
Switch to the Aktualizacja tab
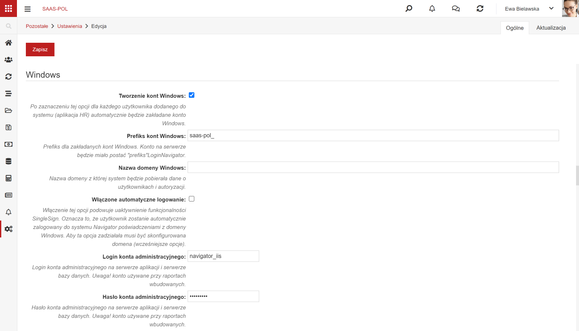pos(551,28)
